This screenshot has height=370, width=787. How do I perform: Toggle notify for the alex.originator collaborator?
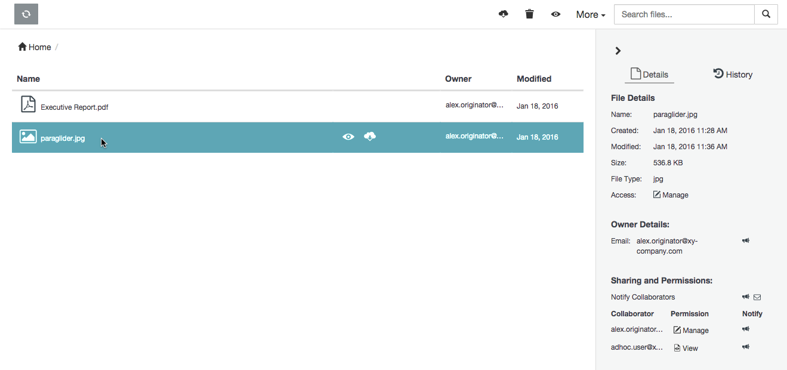(x=746, y=329)
